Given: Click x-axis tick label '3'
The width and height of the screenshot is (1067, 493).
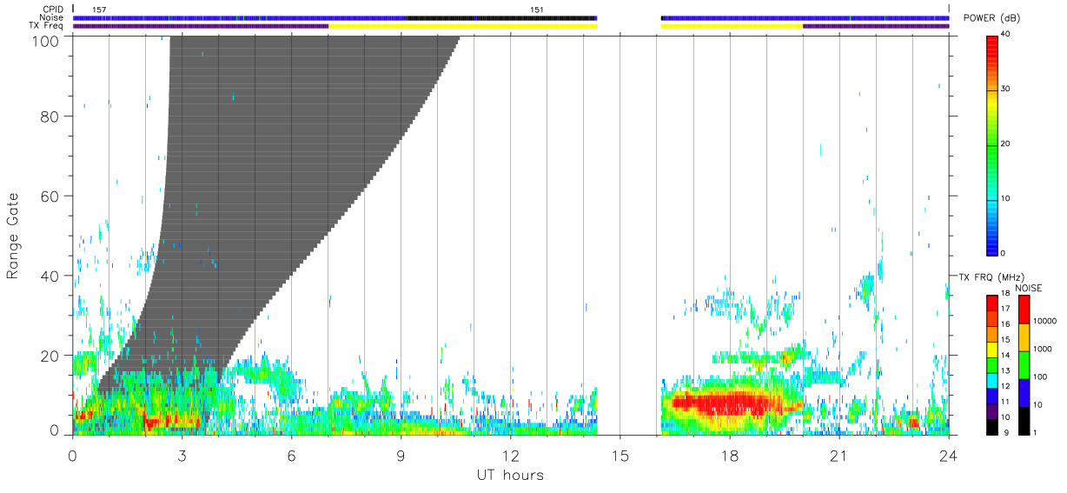Looking at the screenshot, I should 182,456.
